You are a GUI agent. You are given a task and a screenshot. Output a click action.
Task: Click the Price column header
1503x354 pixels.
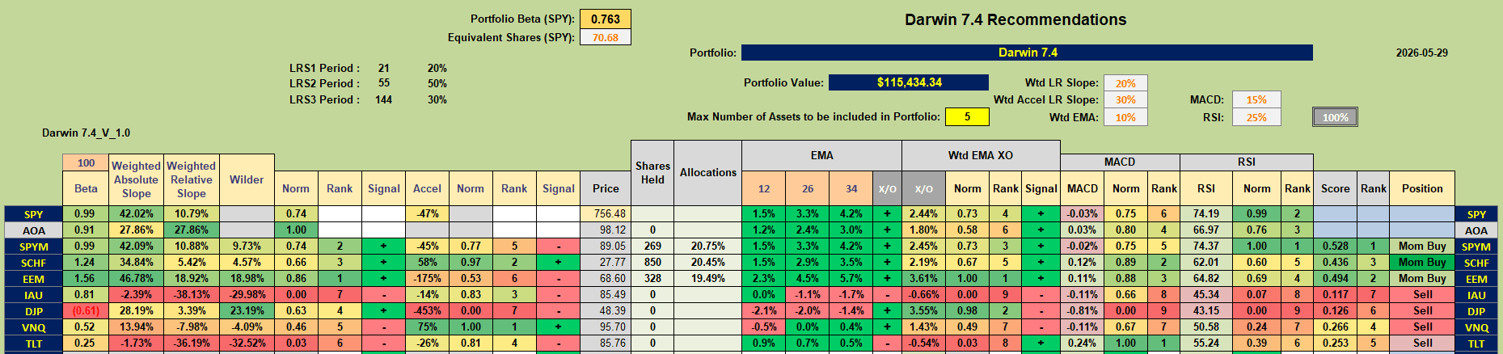click(x=606, y=188)
